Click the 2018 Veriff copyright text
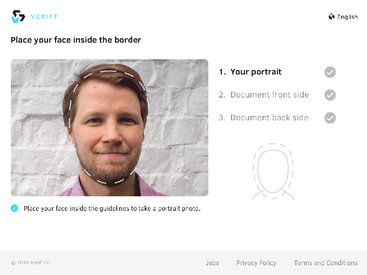367x275 pixels. pos(31,263)
